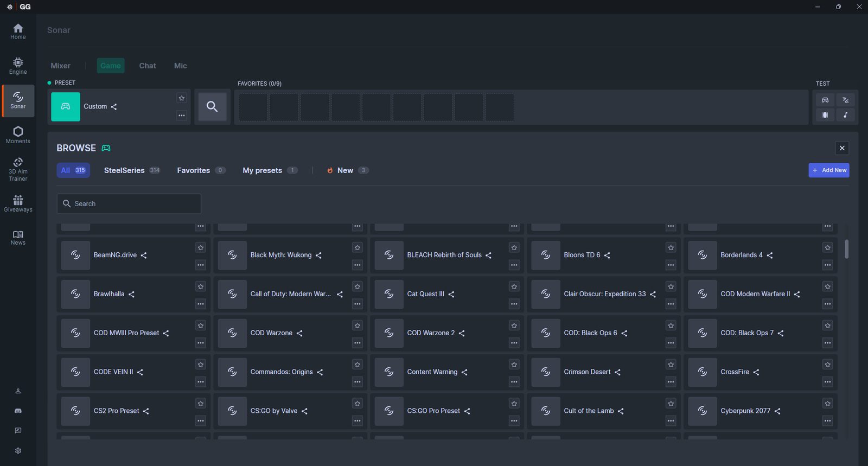Screen dimensions: 868x466
Task: Filter presets by the New tab
Action: [347, 170]
